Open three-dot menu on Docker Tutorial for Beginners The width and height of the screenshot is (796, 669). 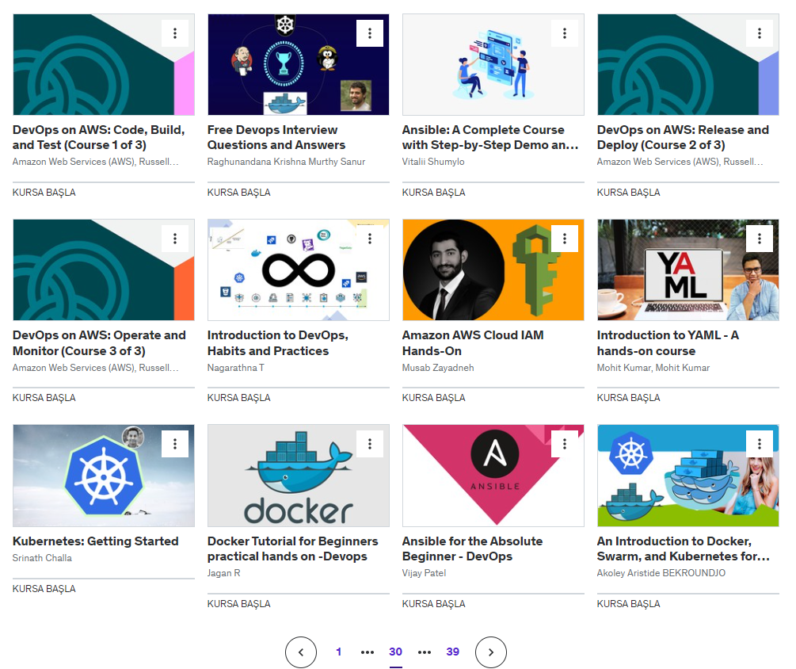(x=370, y=444)
